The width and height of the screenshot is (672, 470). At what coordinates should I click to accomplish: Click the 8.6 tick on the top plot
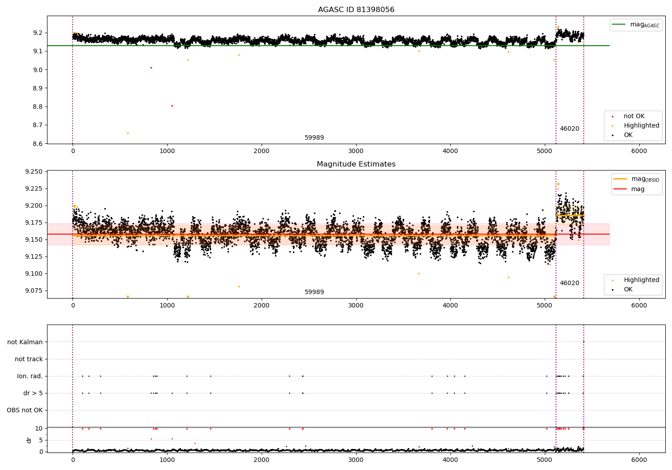coord(38,144)
